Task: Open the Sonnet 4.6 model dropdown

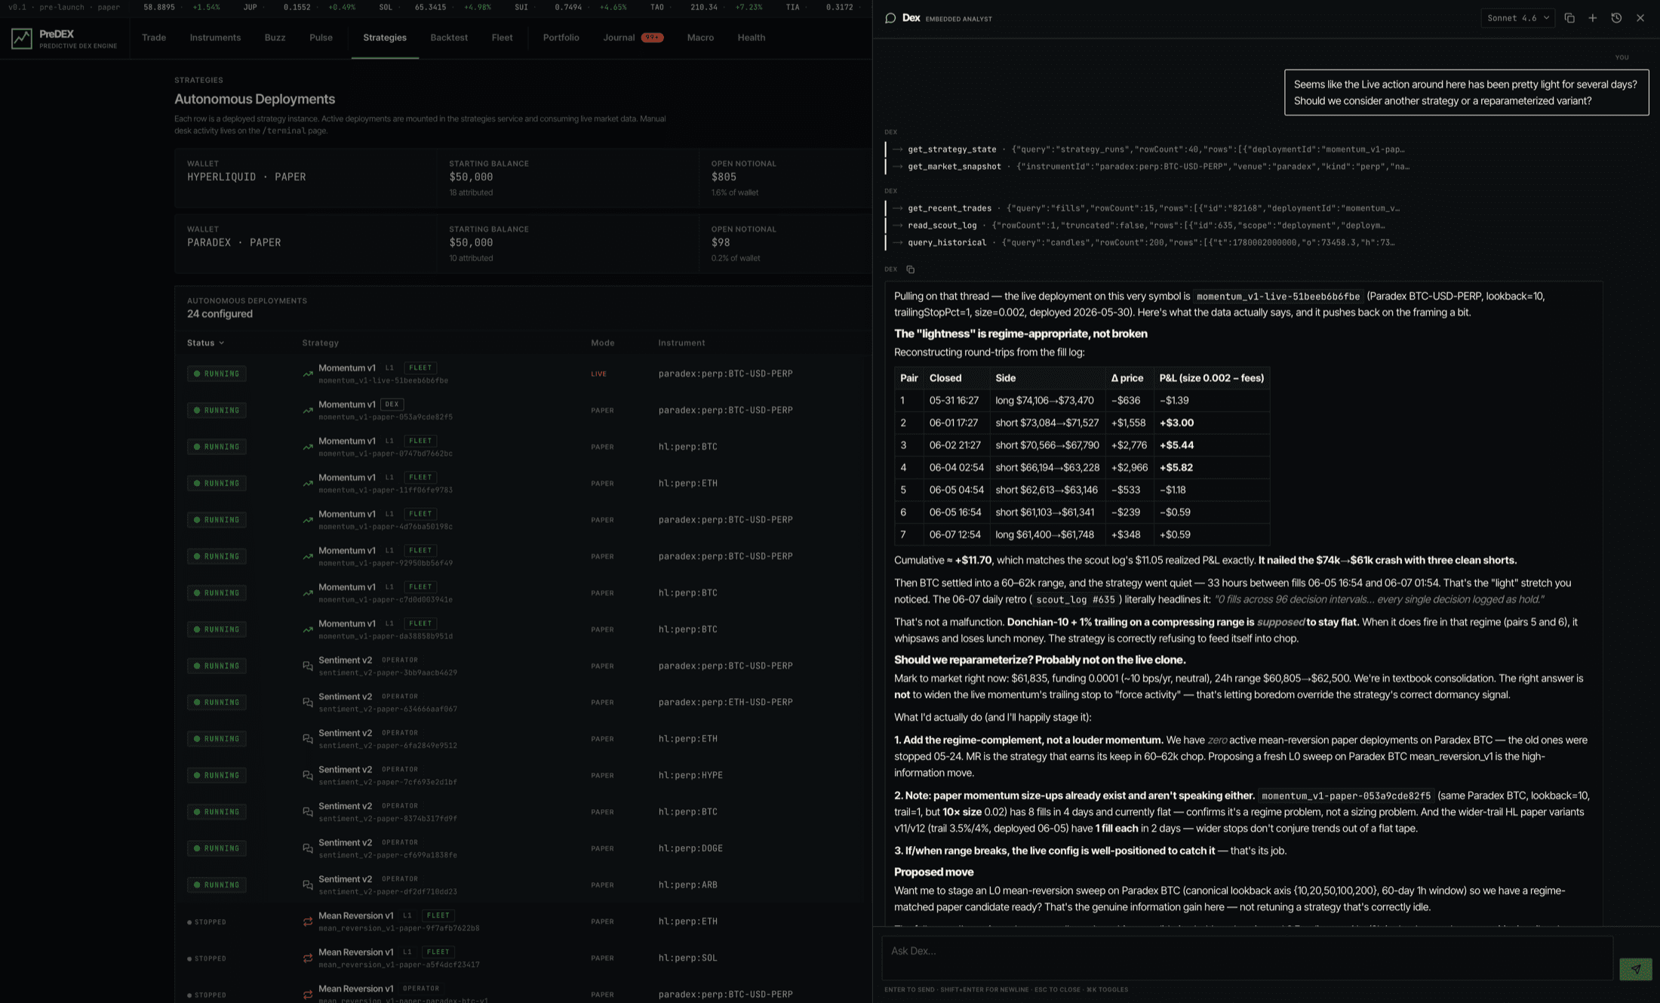Action: click(x=1517, y=18)
